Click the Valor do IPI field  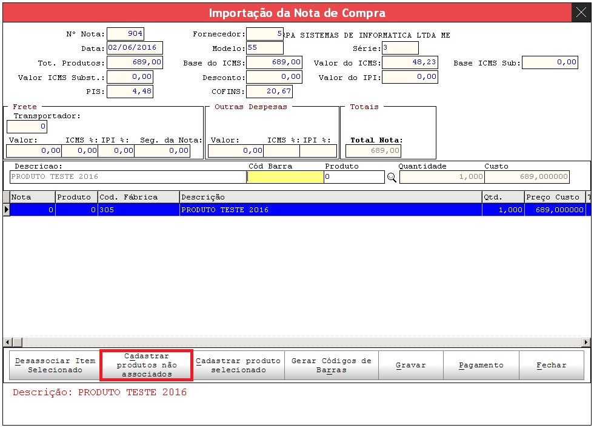click(410, 77)
